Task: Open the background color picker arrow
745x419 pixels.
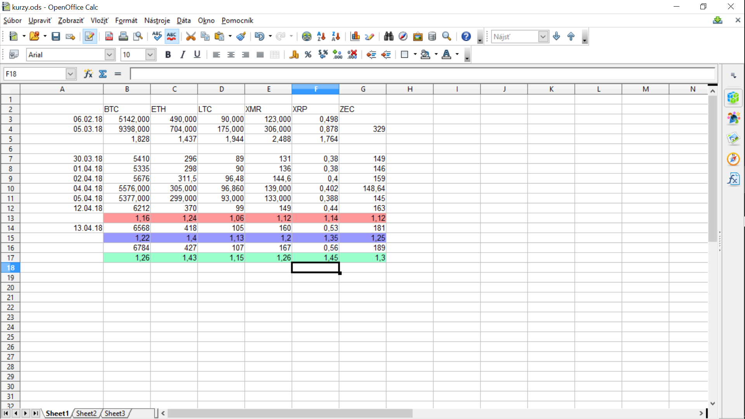Action: tap(436, 55)
